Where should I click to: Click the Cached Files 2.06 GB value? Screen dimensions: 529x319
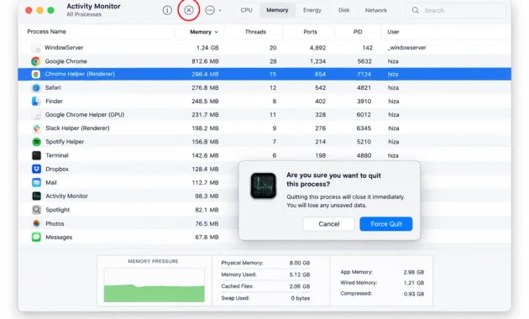(300, 286)
